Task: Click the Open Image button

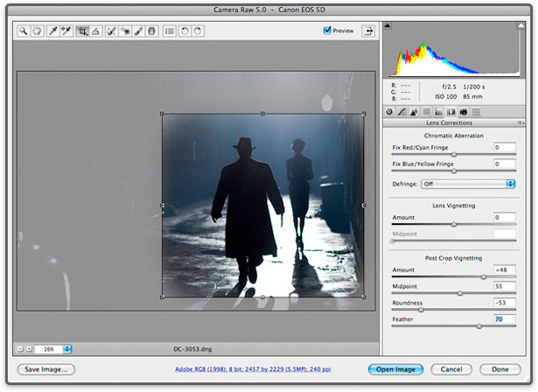Action: tap(396, 369)
